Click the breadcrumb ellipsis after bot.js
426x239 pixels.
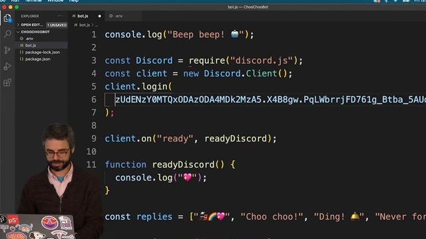97,25
